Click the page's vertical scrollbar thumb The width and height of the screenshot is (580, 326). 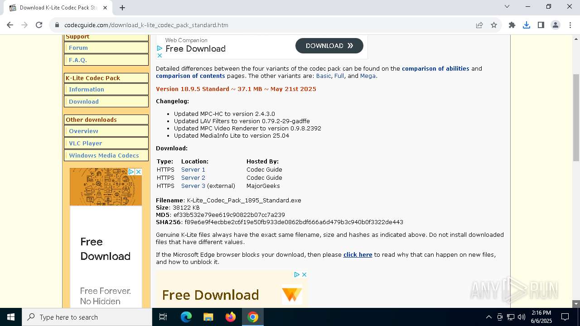click(576, 117)
